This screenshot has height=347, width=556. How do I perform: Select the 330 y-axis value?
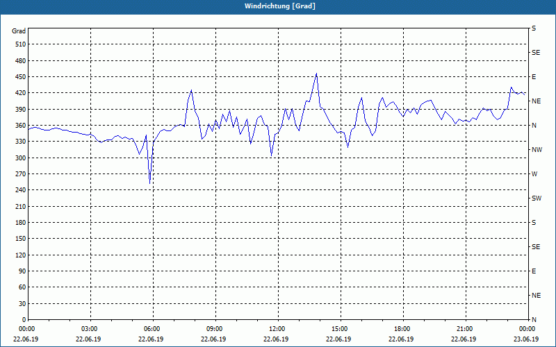pyautogui.click(x=20, y=142)
